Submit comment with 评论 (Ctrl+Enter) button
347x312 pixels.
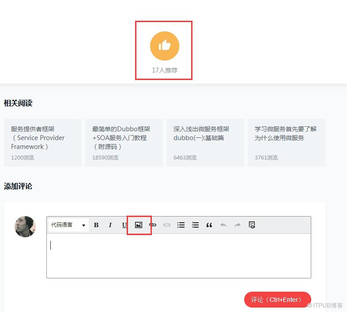point(278,300)
